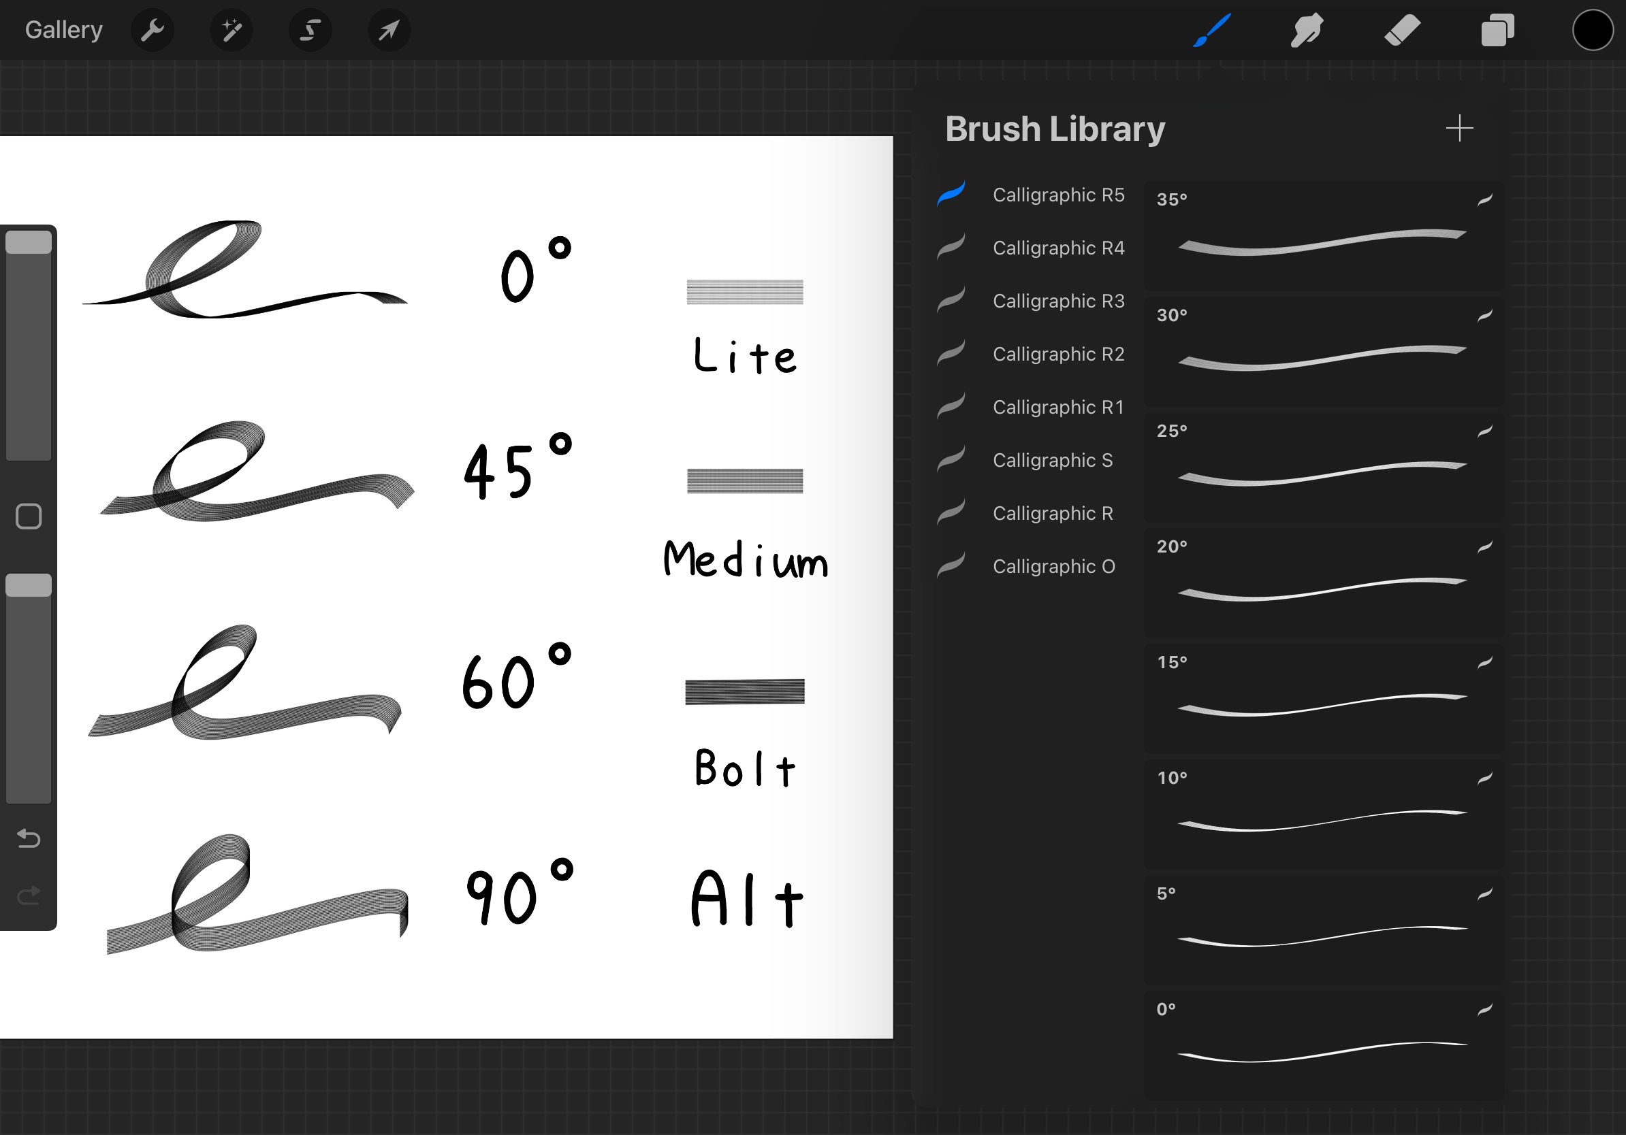Screen dimensions: 1626x1135
Task: Select the Paint brush tool
Action: pyautogui.click(x=1212, y=31)
